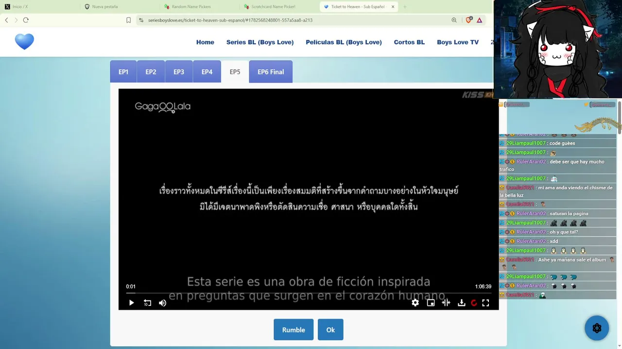The image size is (622, 349).
Task: Open a new browser tab
Action: [x=405, y=7]
